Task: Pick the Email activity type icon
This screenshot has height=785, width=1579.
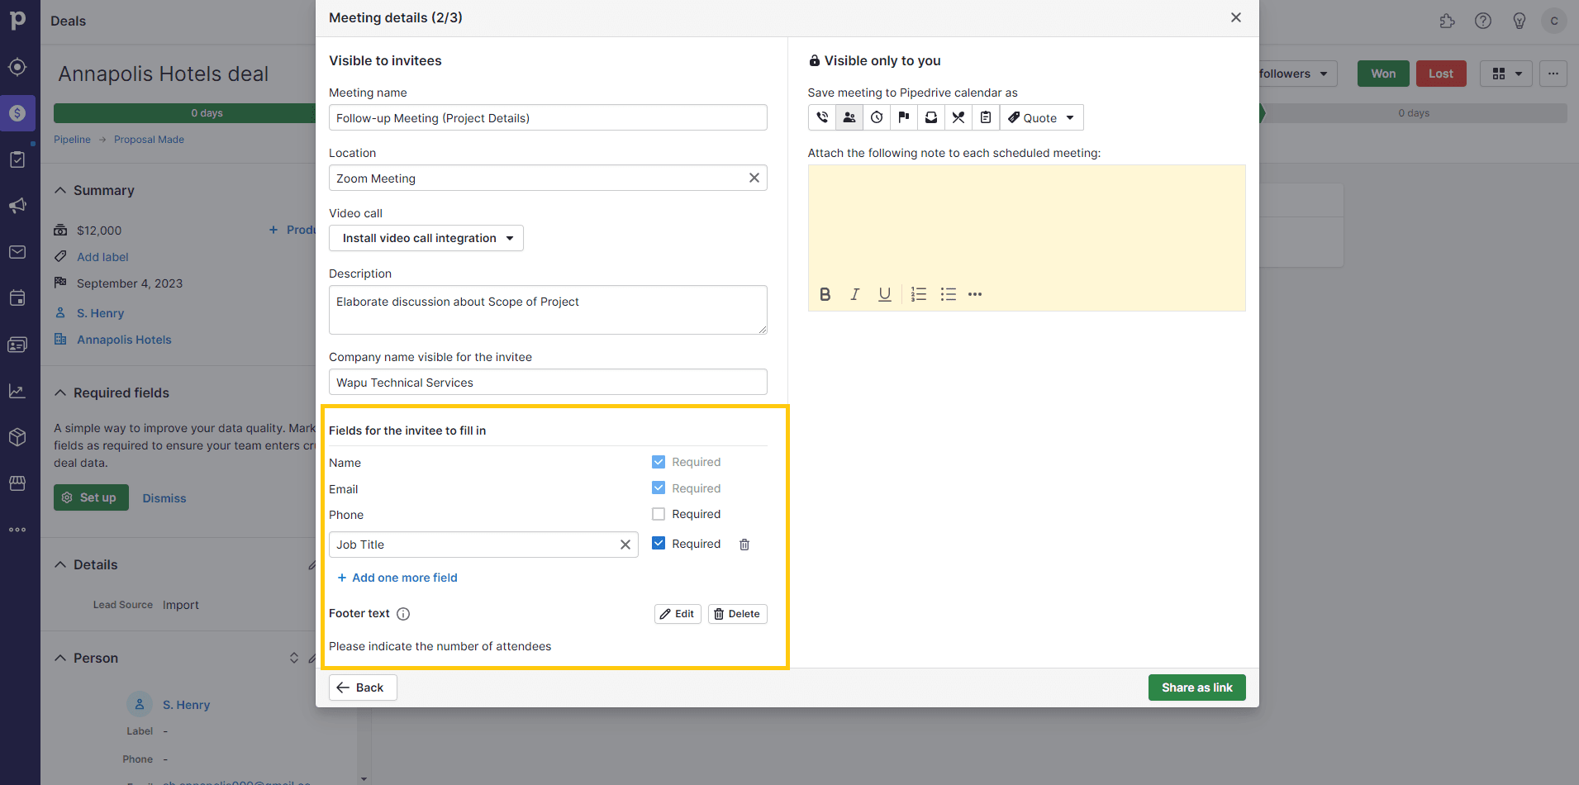Action: (x=931, y=117)
